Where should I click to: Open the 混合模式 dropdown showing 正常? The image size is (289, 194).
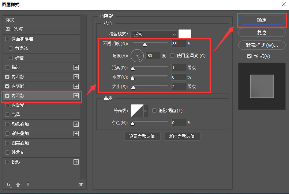click(154, 35)
